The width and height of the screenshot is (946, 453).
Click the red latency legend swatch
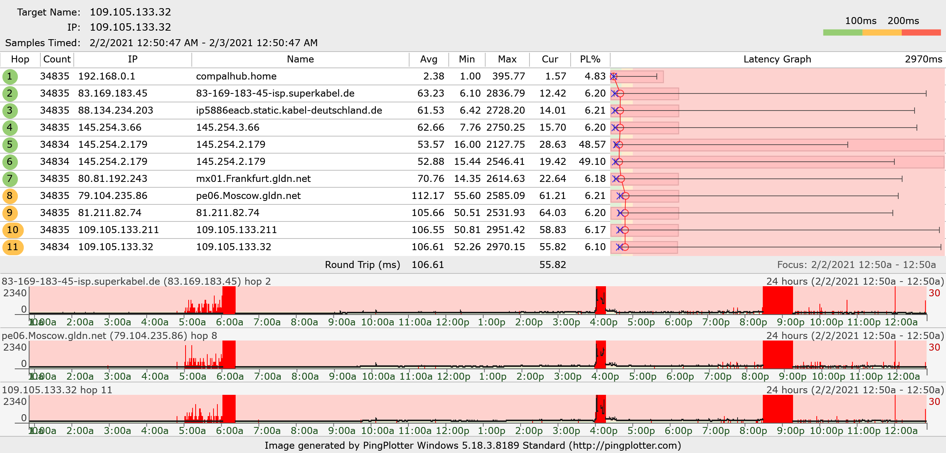pyautogui.click(x=921, y=33)
